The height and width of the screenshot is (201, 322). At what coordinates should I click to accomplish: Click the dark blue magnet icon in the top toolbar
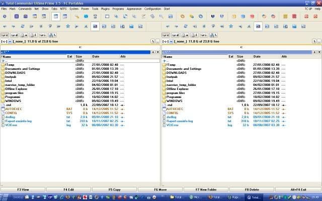(213, 17)
